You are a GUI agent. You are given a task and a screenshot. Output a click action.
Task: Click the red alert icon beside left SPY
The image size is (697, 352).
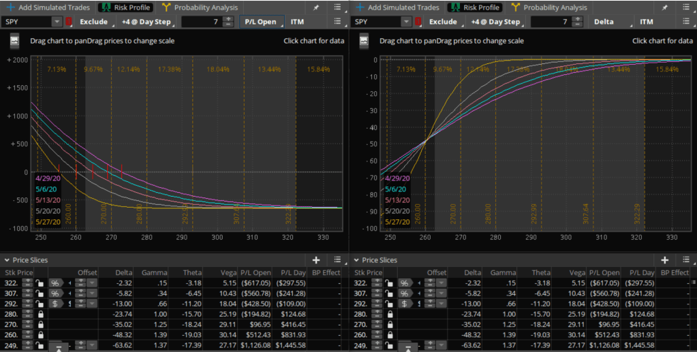click(68, 22)
